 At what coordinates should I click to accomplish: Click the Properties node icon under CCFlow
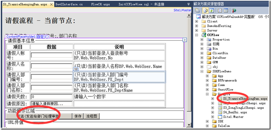[x=209, y=40]
